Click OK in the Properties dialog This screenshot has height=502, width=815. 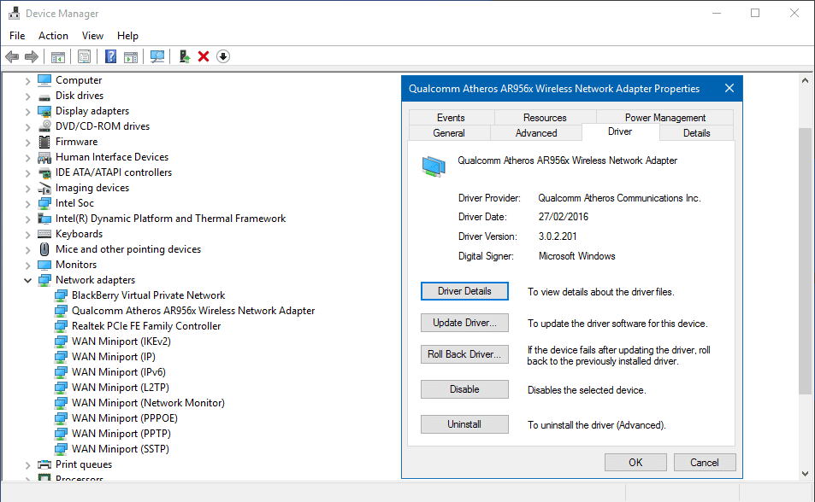[635, 462]
